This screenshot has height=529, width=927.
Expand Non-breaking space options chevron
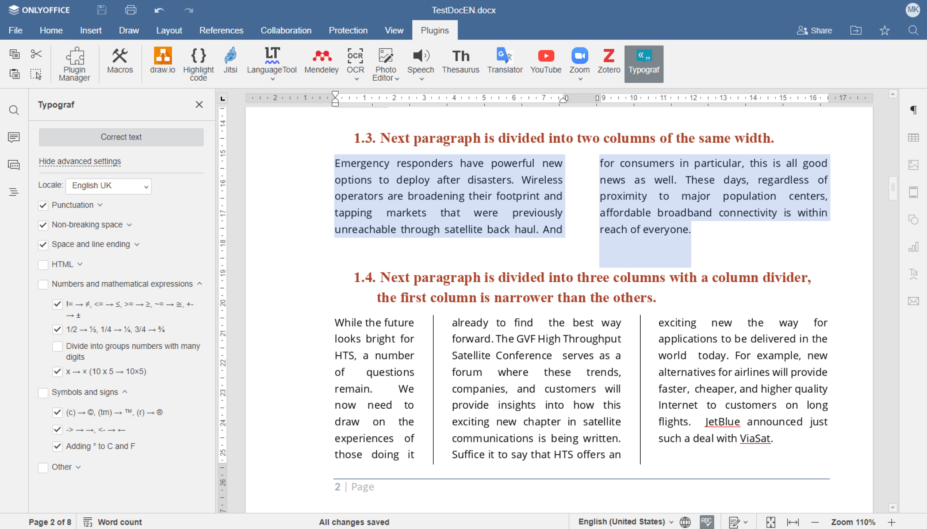(129, 225)
